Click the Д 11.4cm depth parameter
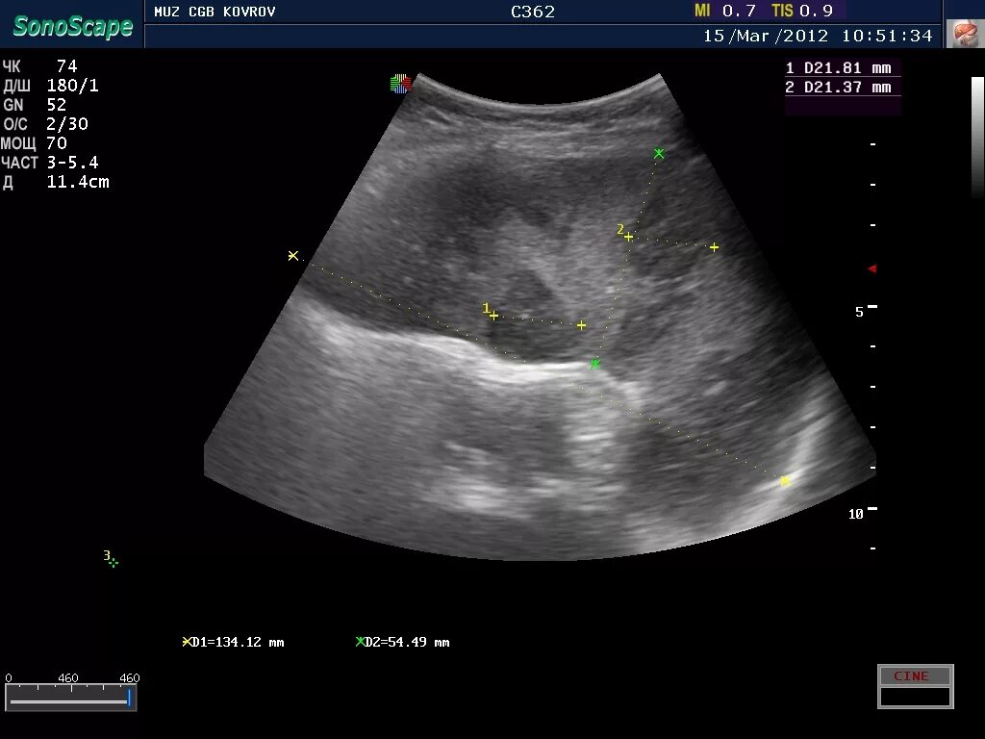Viewport: 985px width, 739px height. click(56, 182)
